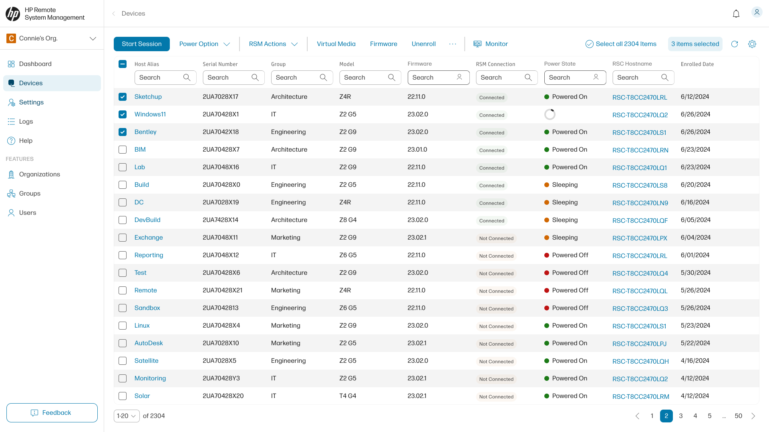The width and height of the screenshot is (769, 432).
Task: Open table settings gear icon
Action: click(x=752, y=44)
